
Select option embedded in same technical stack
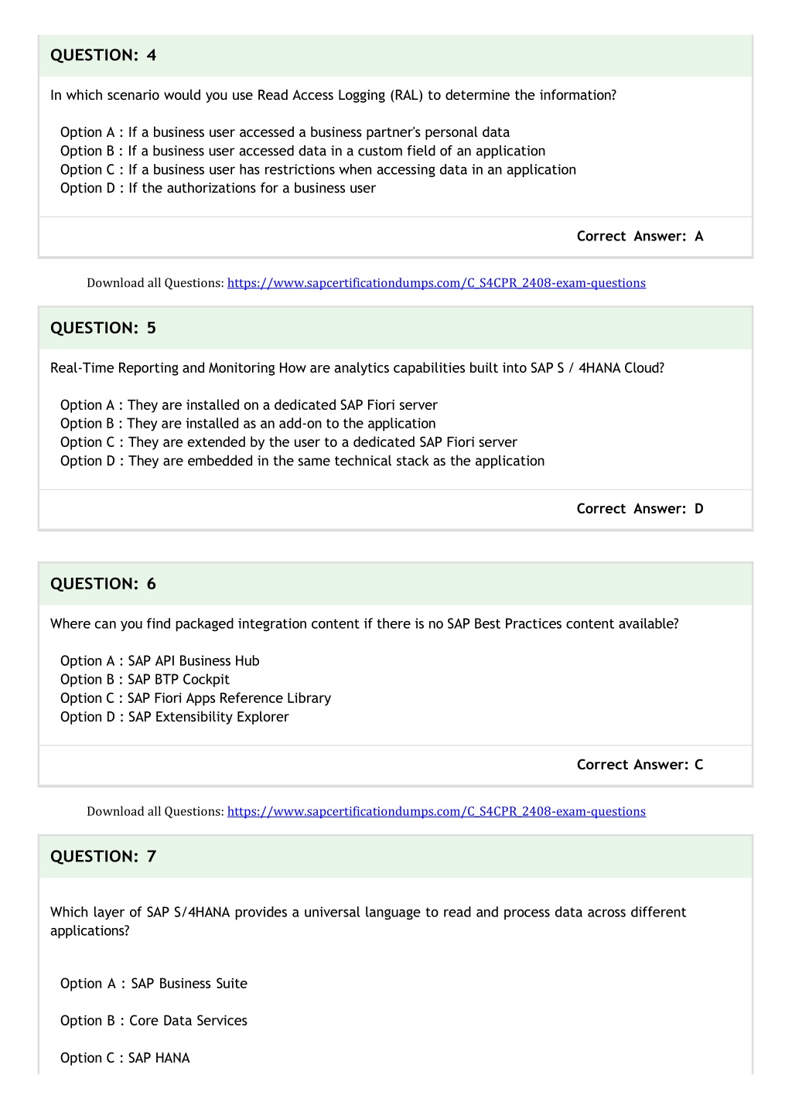(302, 461)
